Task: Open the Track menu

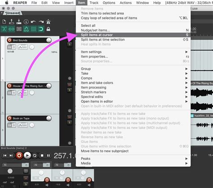Action: click(94, 3)
